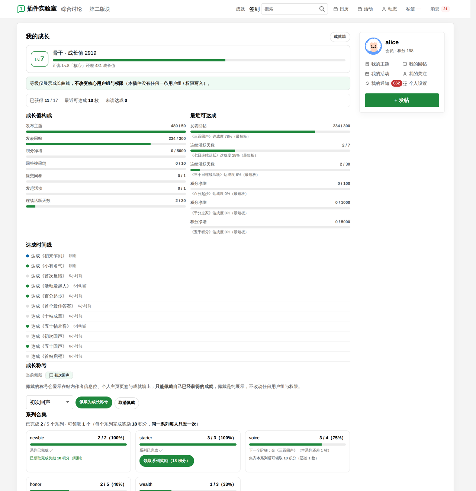Click alice's avatar image
Screen dimensions: 476x491
click(373, 46)
